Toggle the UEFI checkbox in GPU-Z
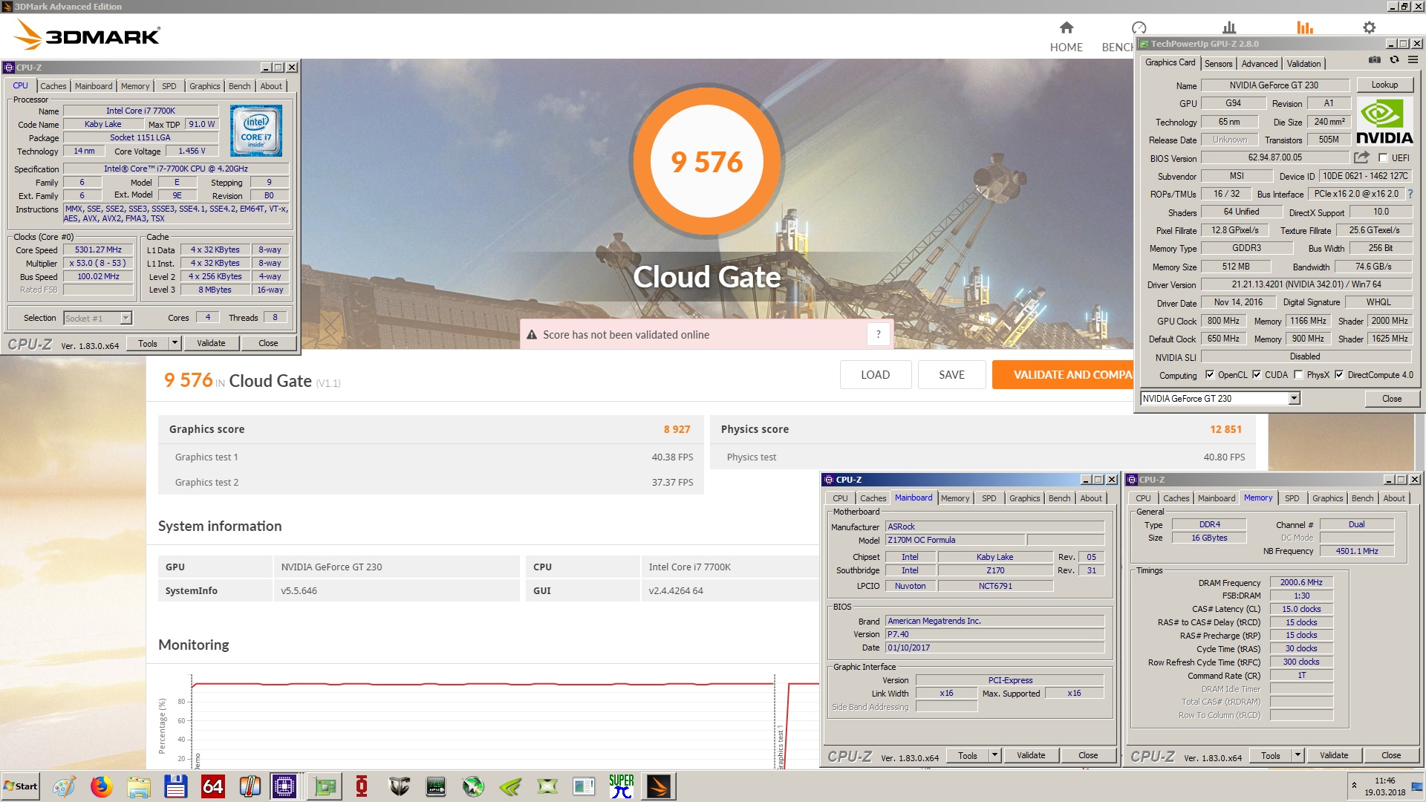The width and height of the screenshot is (1426, 802). coord(1383,157)
